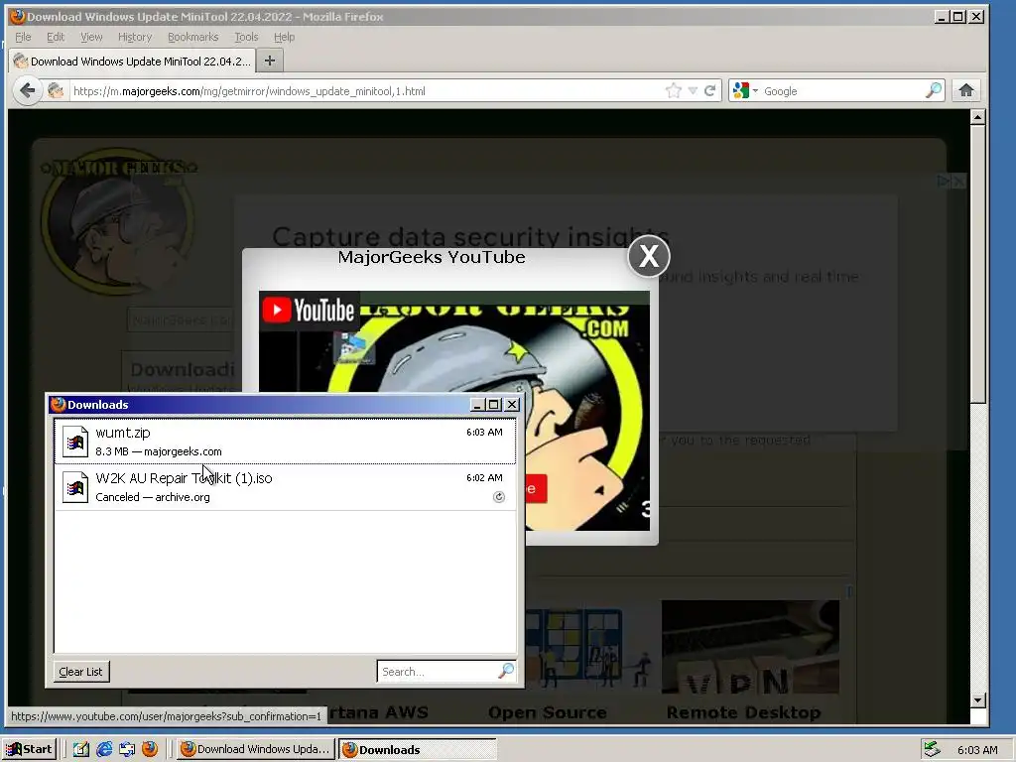Open the File menu
This screenshot has width=1016, height=762.
(23, 37)
